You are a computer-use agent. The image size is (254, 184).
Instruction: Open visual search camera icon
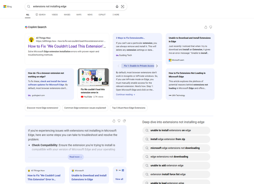[x=123, y=6]
